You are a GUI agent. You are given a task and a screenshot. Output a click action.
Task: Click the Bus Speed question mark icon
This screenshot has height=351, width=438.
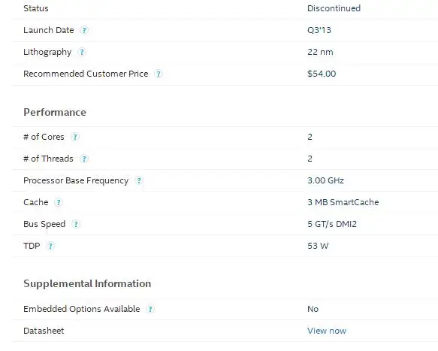point(76,224)
